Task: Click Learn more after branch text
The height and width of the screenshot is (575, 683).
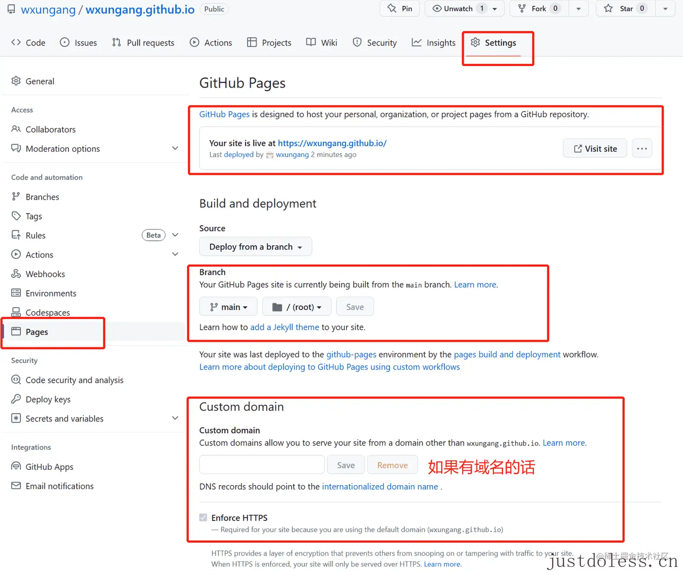Action: click(475, 285)
